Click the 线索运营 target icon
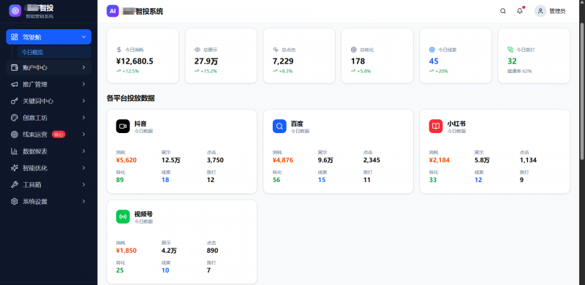The image size is (585, 285). 15,134
